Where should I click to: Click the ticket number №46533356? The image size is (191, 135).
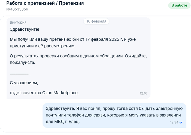[x=17, y=9]
